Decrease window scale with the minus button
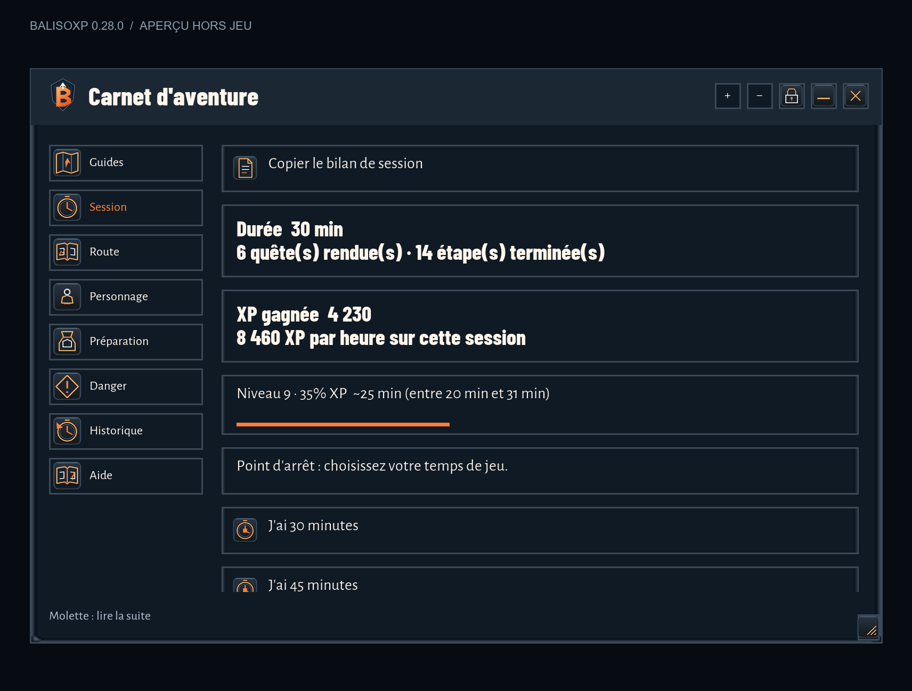912x691 pixels. coord(760,96)
